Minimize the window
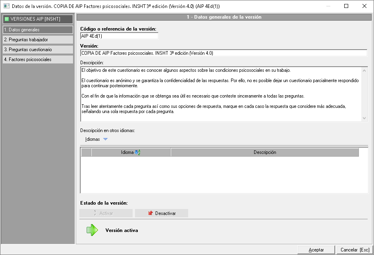This screenshot has width=374, height=255. [x=328, y=6]
